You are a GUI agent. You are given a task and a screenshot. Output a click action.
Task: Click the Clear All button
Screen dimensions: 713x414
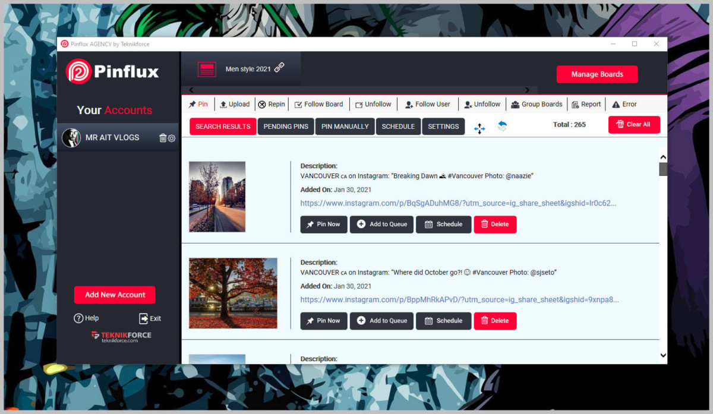[x=634, y=124]
